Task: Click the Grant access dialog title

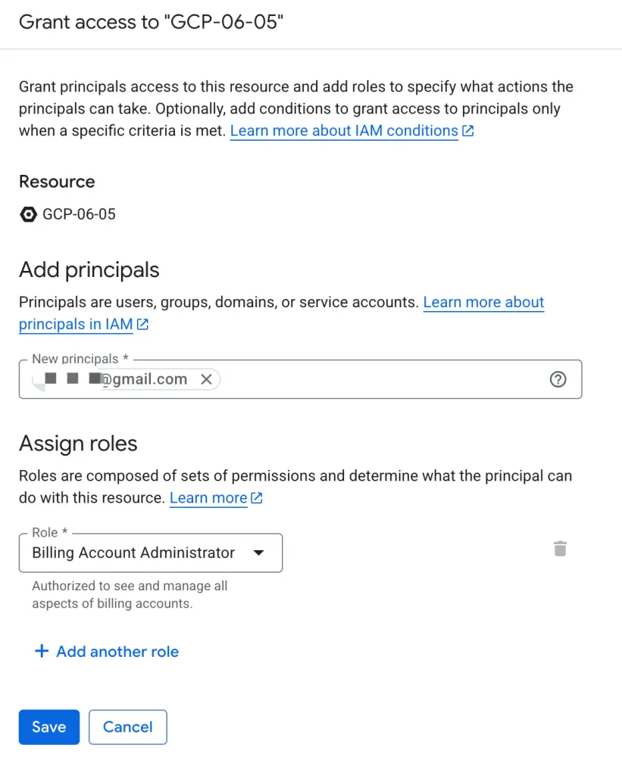Action: click(152, 22)
